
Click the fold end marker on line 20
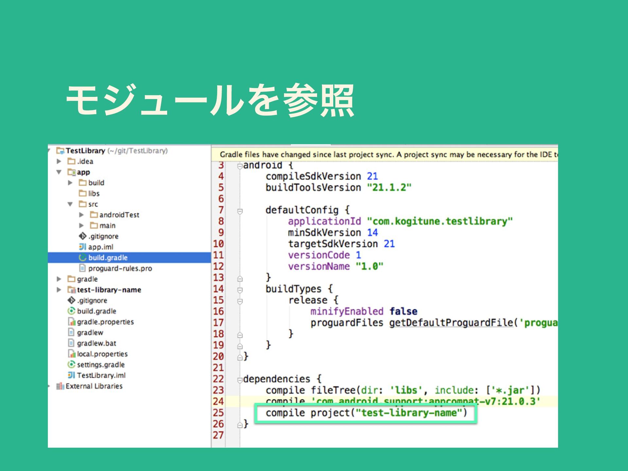click(240, 358)
